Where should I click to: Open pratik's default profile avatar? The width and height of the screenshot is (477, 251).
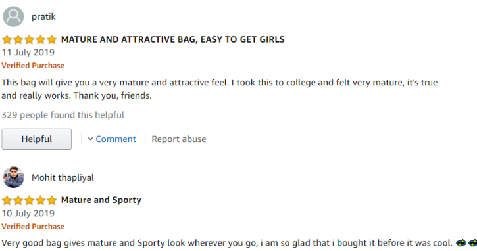(13, 16)
